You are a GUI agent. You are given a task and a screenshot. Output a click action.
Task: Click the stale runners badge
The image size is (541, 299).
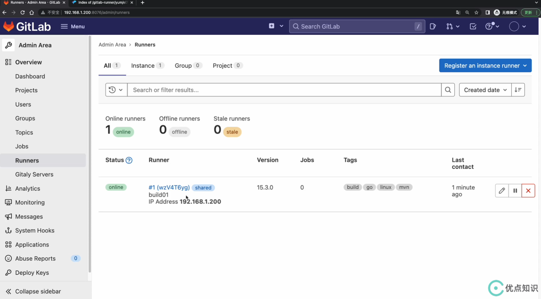(x=232, y=132)
